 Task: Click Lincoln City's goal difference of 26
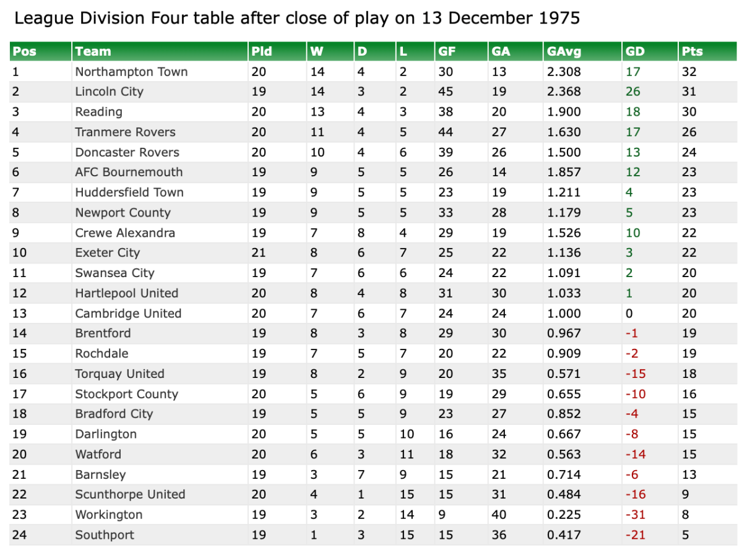pyautogui.click(x=632, y=92)
